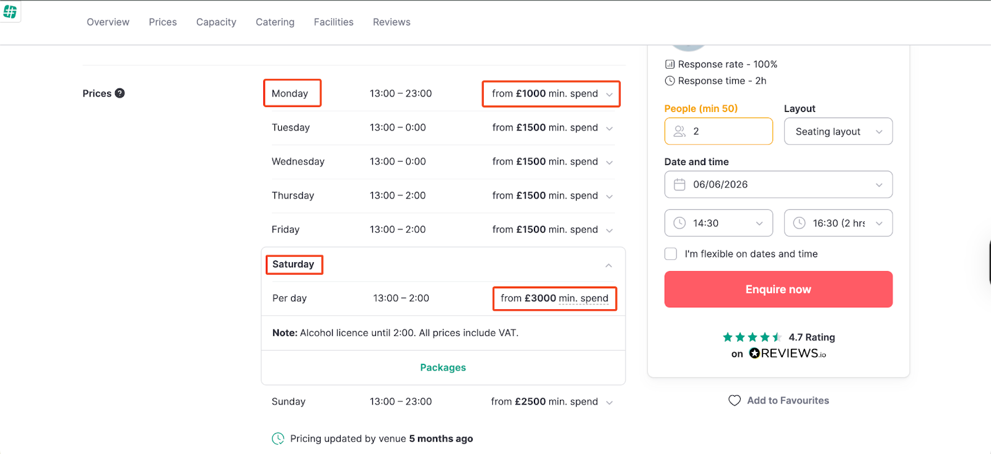Open the Packages link
Screen dimensions: 991x454
tap(443, 367)
